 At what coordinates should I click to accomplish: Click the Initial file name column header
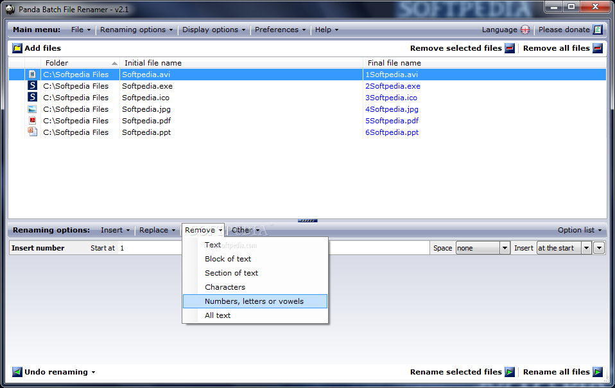241,63
